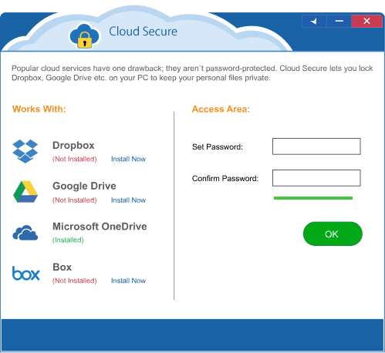Click OneDrive's (Installed) status text
385x353 pixels.
click(x=68, y=240)
